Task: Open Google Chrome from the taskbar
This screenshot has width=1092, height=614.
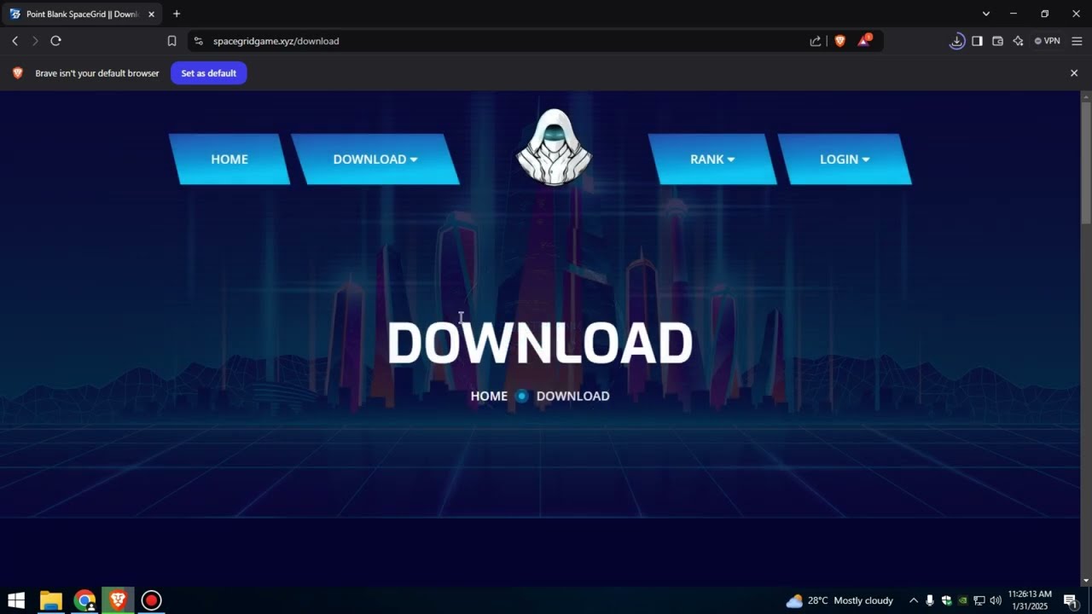Action: 84,600
